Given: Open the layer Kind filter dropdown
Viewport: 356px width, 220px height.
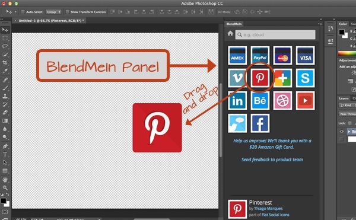Looking at the screenshot, I should (x=347, y=105).
